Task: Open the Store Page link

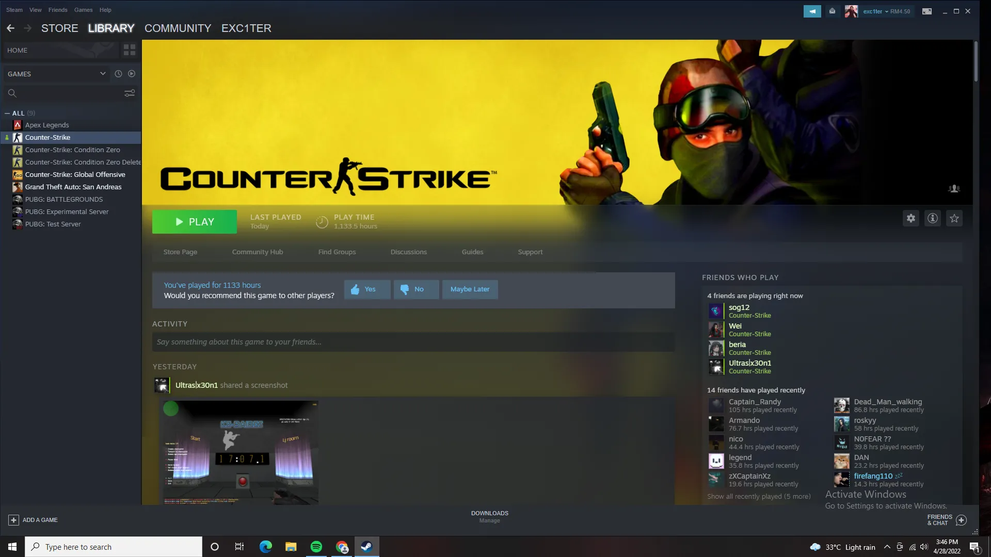Action: (x=180, y=252)
